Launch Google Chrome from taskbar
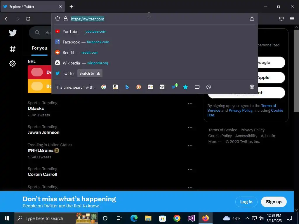Screen dimensions: 299x224 coord(177,218)
